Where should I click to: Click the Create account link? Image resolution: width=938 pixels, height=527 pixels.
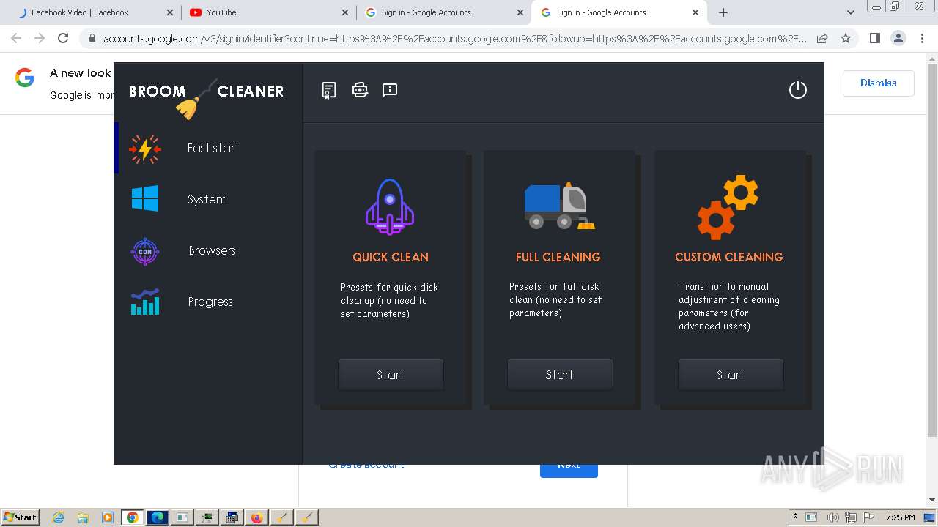pos(366,466)
